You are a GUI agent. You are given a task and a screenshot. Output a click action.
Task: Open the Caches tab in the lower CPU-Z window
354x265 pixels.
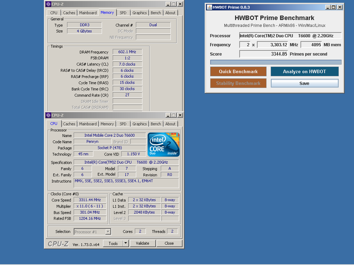69,124
